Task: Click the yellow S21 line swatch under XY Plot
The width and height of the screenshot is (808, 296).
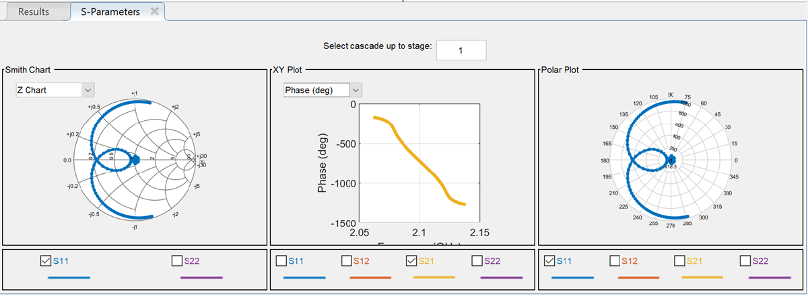Action: [434, 277]
